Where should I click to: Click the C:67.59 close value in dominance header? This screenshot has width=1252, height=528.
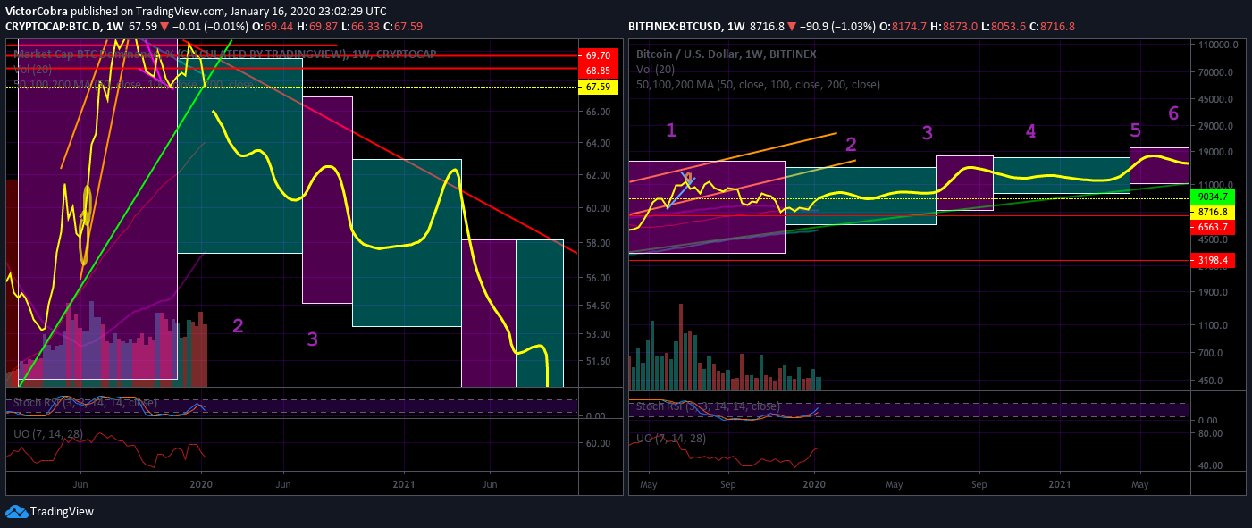click(x=404, y=27)
